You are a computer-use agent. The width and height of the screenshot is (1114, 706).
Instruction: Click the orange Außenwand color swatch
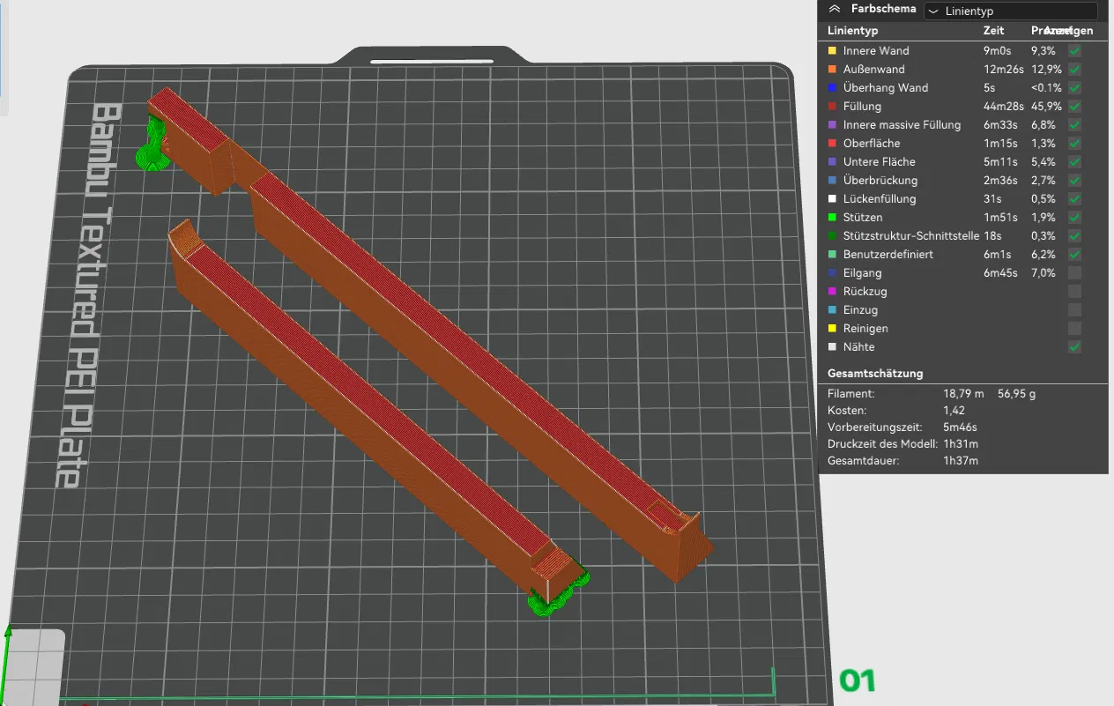(x=832, y=70)
